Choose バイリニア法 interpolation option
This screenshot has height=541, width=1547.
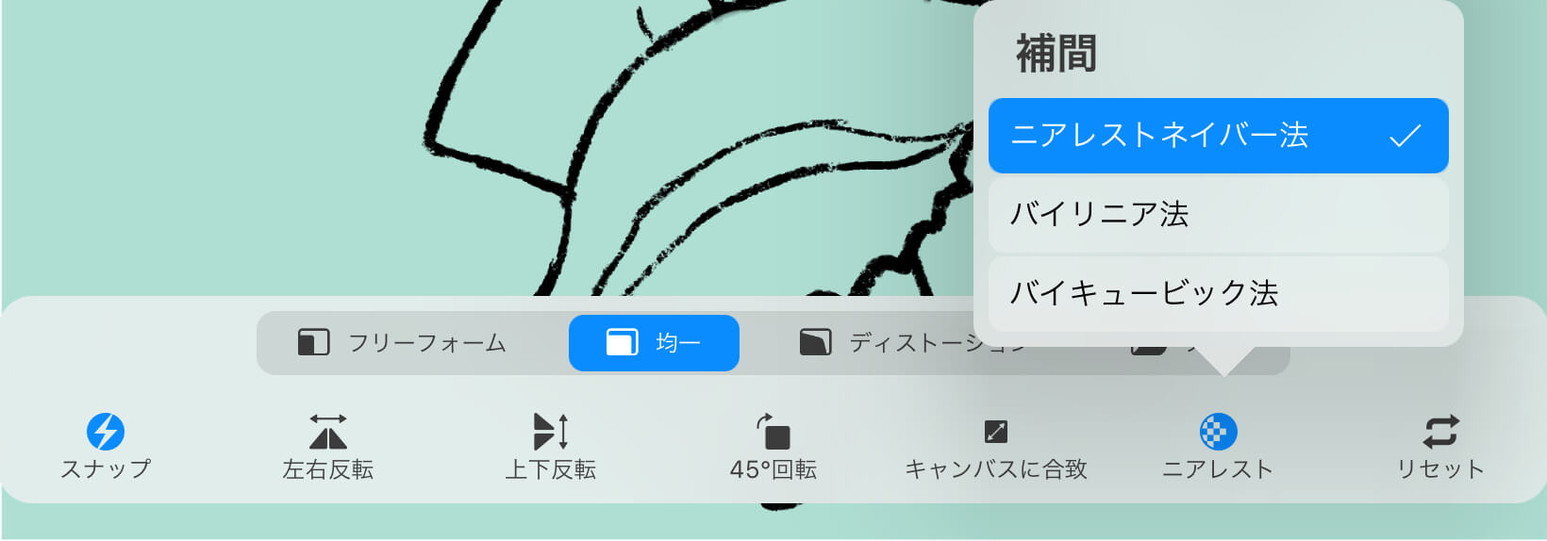coord(1218,214)
